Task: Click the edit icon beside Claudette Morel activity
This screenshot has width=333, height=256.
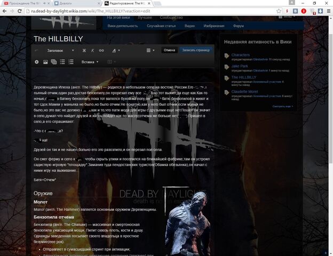Action: pos(227,92)
